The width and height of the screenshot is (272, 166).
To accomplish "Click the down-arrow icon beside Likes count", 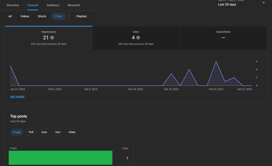I will [x=138, y=38].
